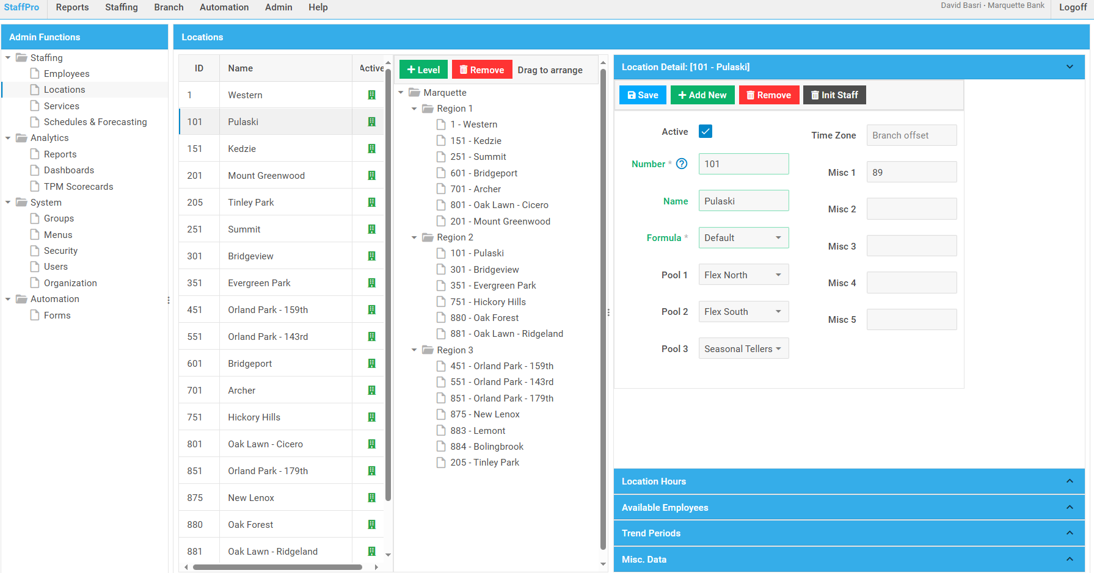The width and height of the screenshot is (1094, 573).
Task: Open the Automation menu in top bar
Action: pos(224,7)
